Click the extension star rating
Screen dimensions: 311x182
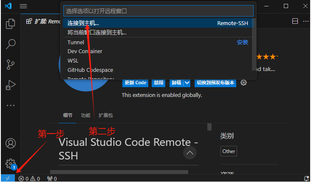tap(267, 57)
